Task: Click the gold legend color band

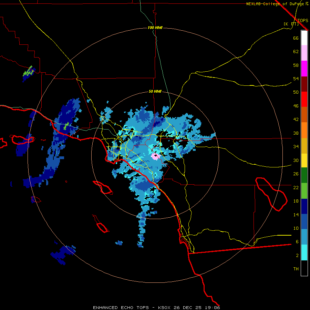Action: [304, 146]
